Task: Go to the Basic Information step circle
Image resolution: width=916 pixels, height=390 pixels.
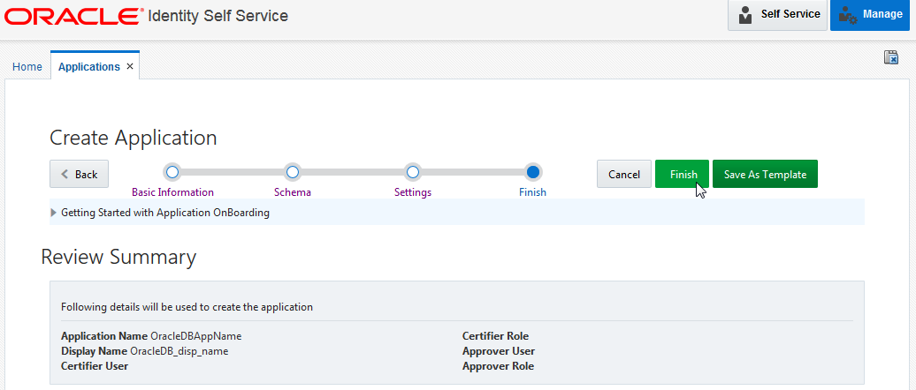Action: click(172, 171)
